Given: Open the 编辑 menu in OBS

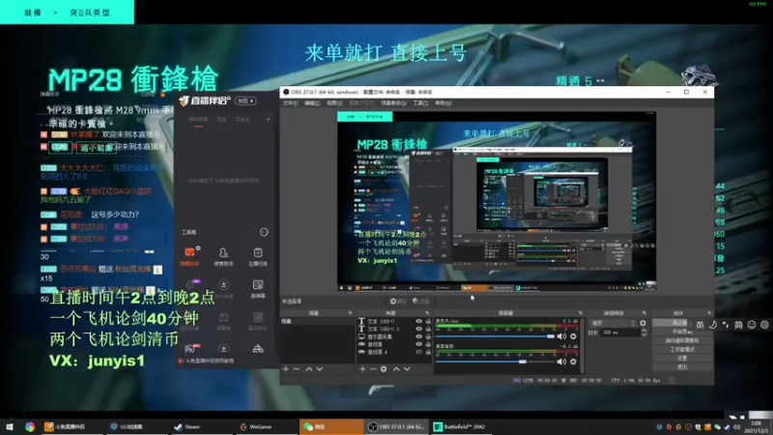Looking at the screenshot, I should tap(312, 103).
